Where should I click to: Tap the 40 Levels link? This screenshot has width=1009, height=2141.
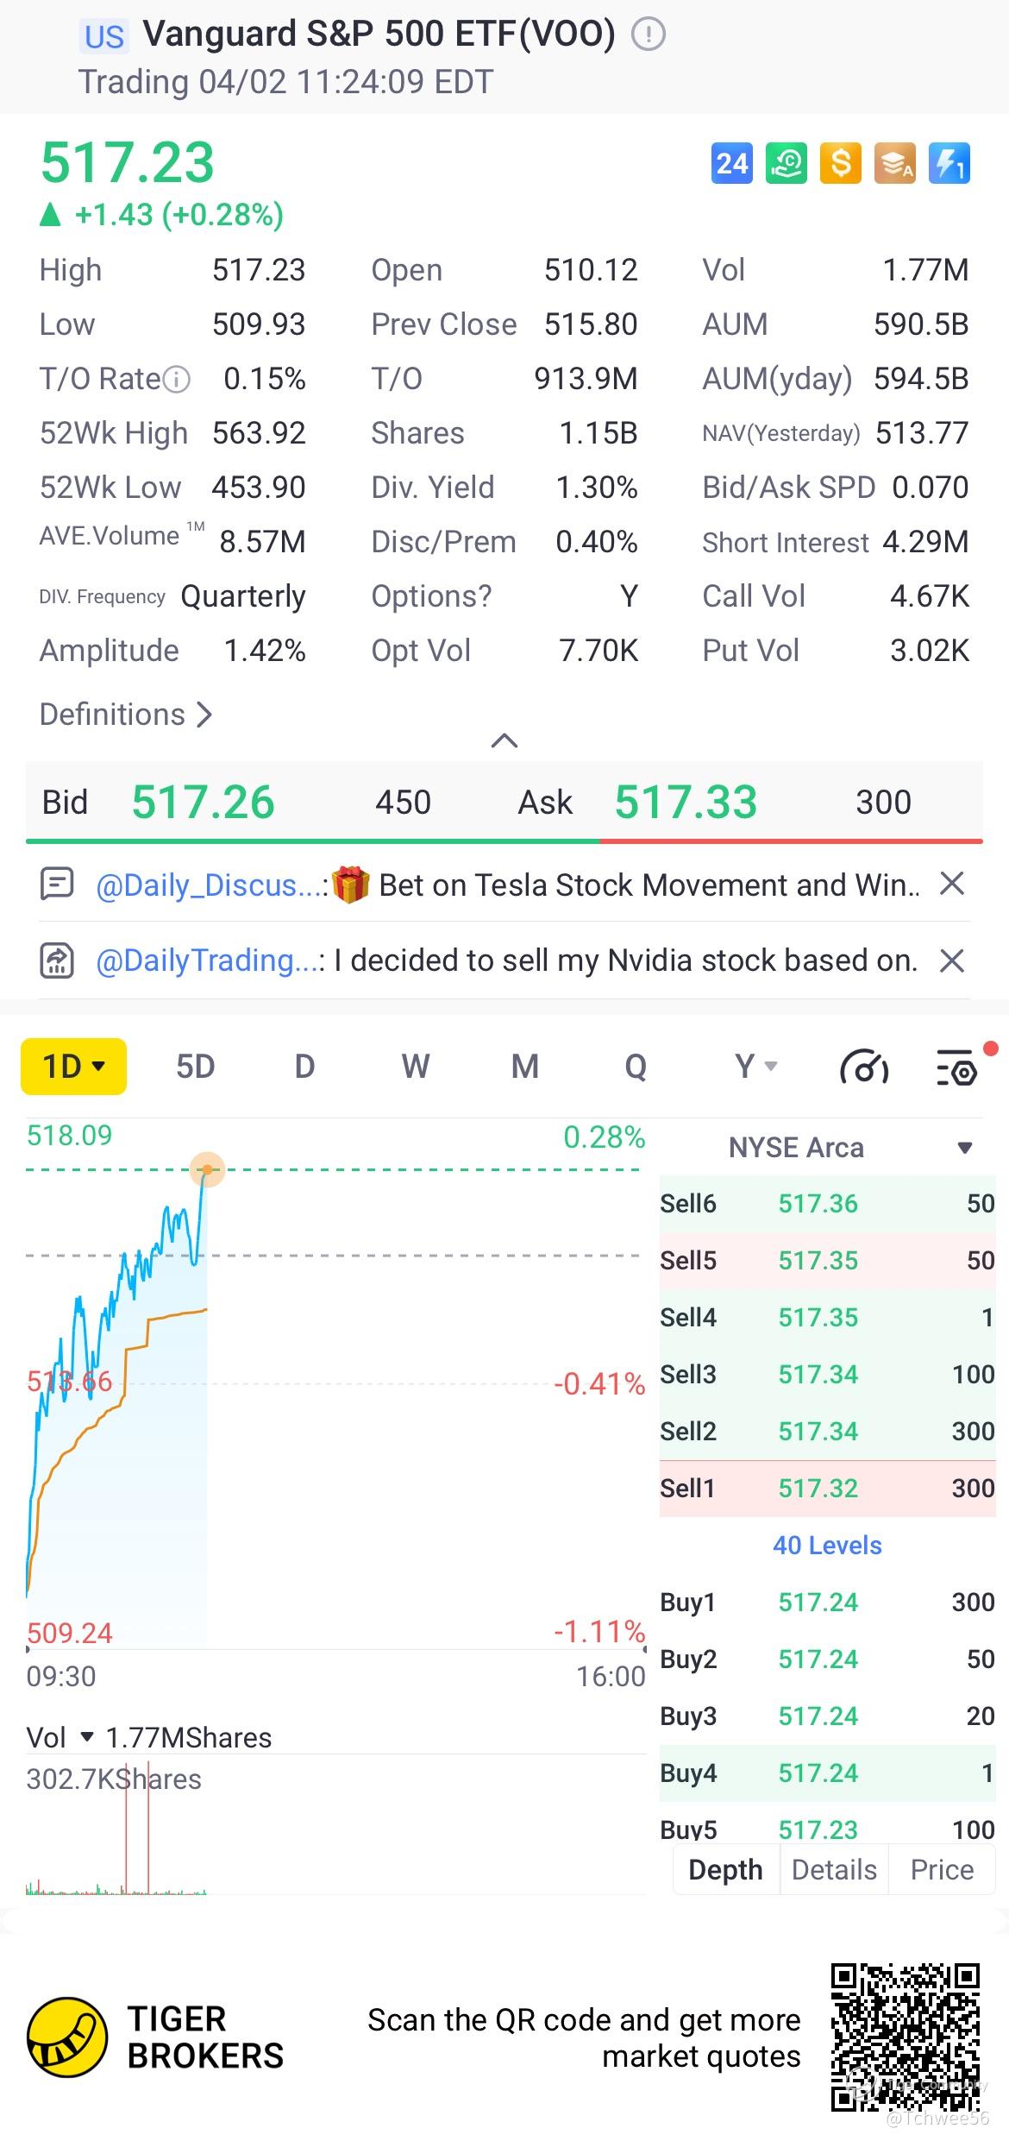pyautogui.click(x=827, y=1545)
